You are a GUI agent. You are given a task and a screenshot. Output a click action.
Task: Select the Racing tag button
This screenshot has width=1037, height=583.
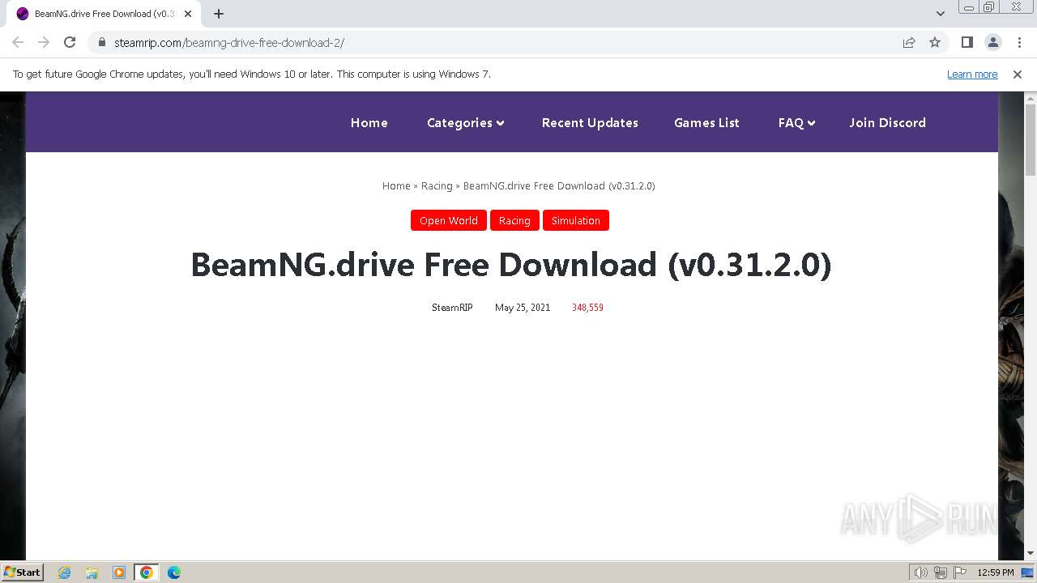click(514, 220)
